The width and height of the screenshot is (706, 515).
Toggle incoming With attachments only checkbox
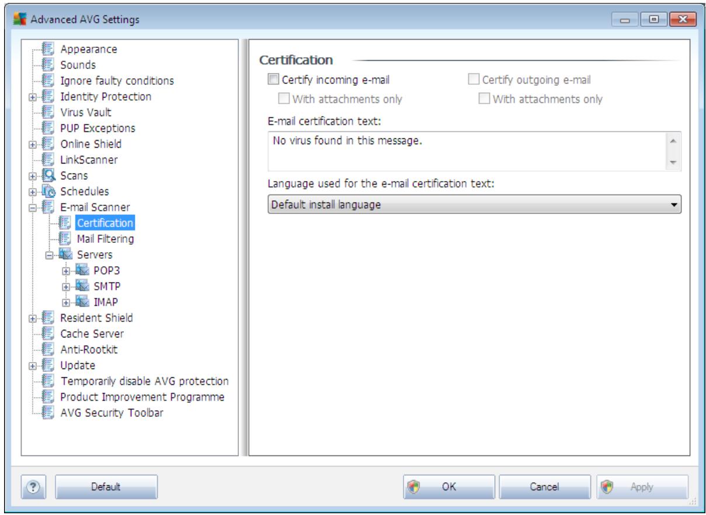284,99
